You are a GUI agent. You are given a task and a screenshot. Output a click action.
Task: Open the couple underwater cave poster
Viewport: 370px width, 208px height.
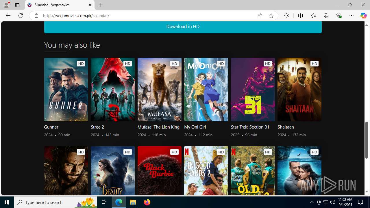pyautogui.click(x=299, y=171)
